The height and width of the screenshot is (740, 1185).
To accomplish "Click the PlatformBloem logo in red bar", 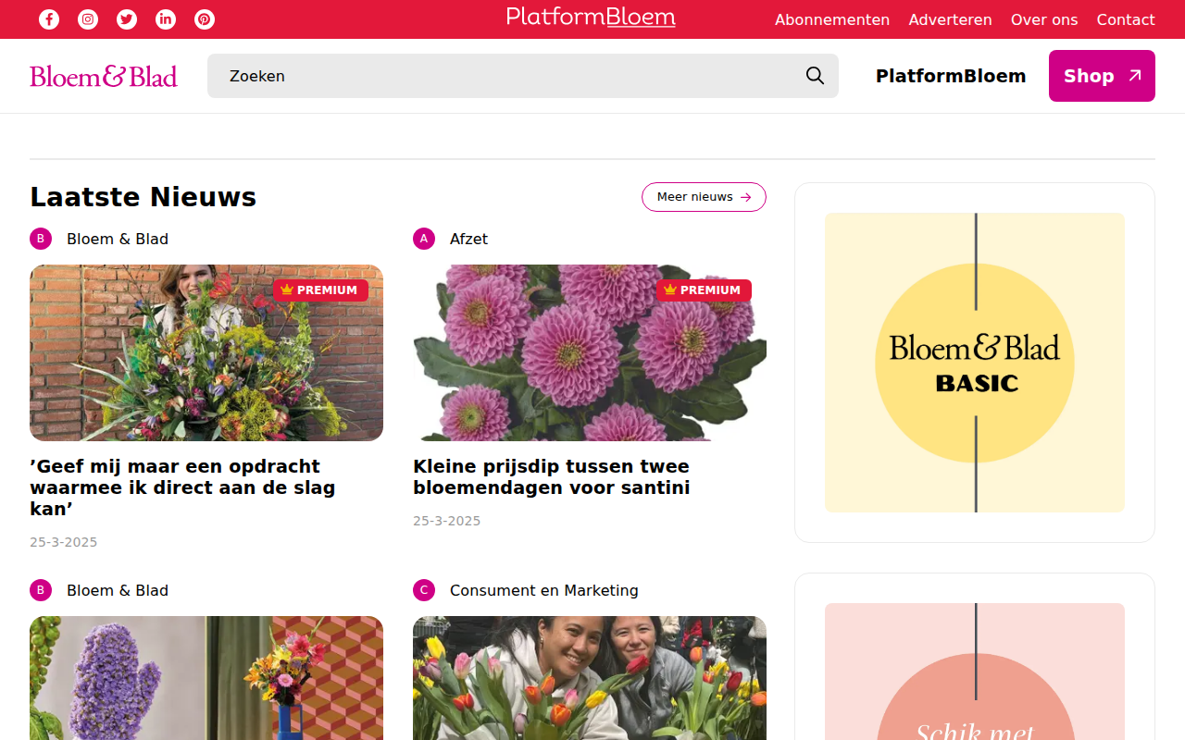I will tap(591, 17).
